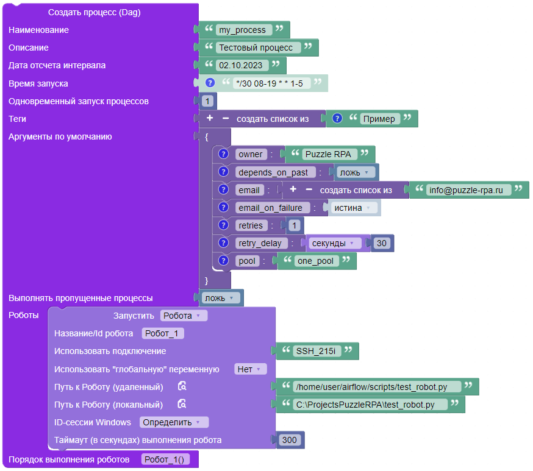Browse for the remote robot path file

coord(182,386)
